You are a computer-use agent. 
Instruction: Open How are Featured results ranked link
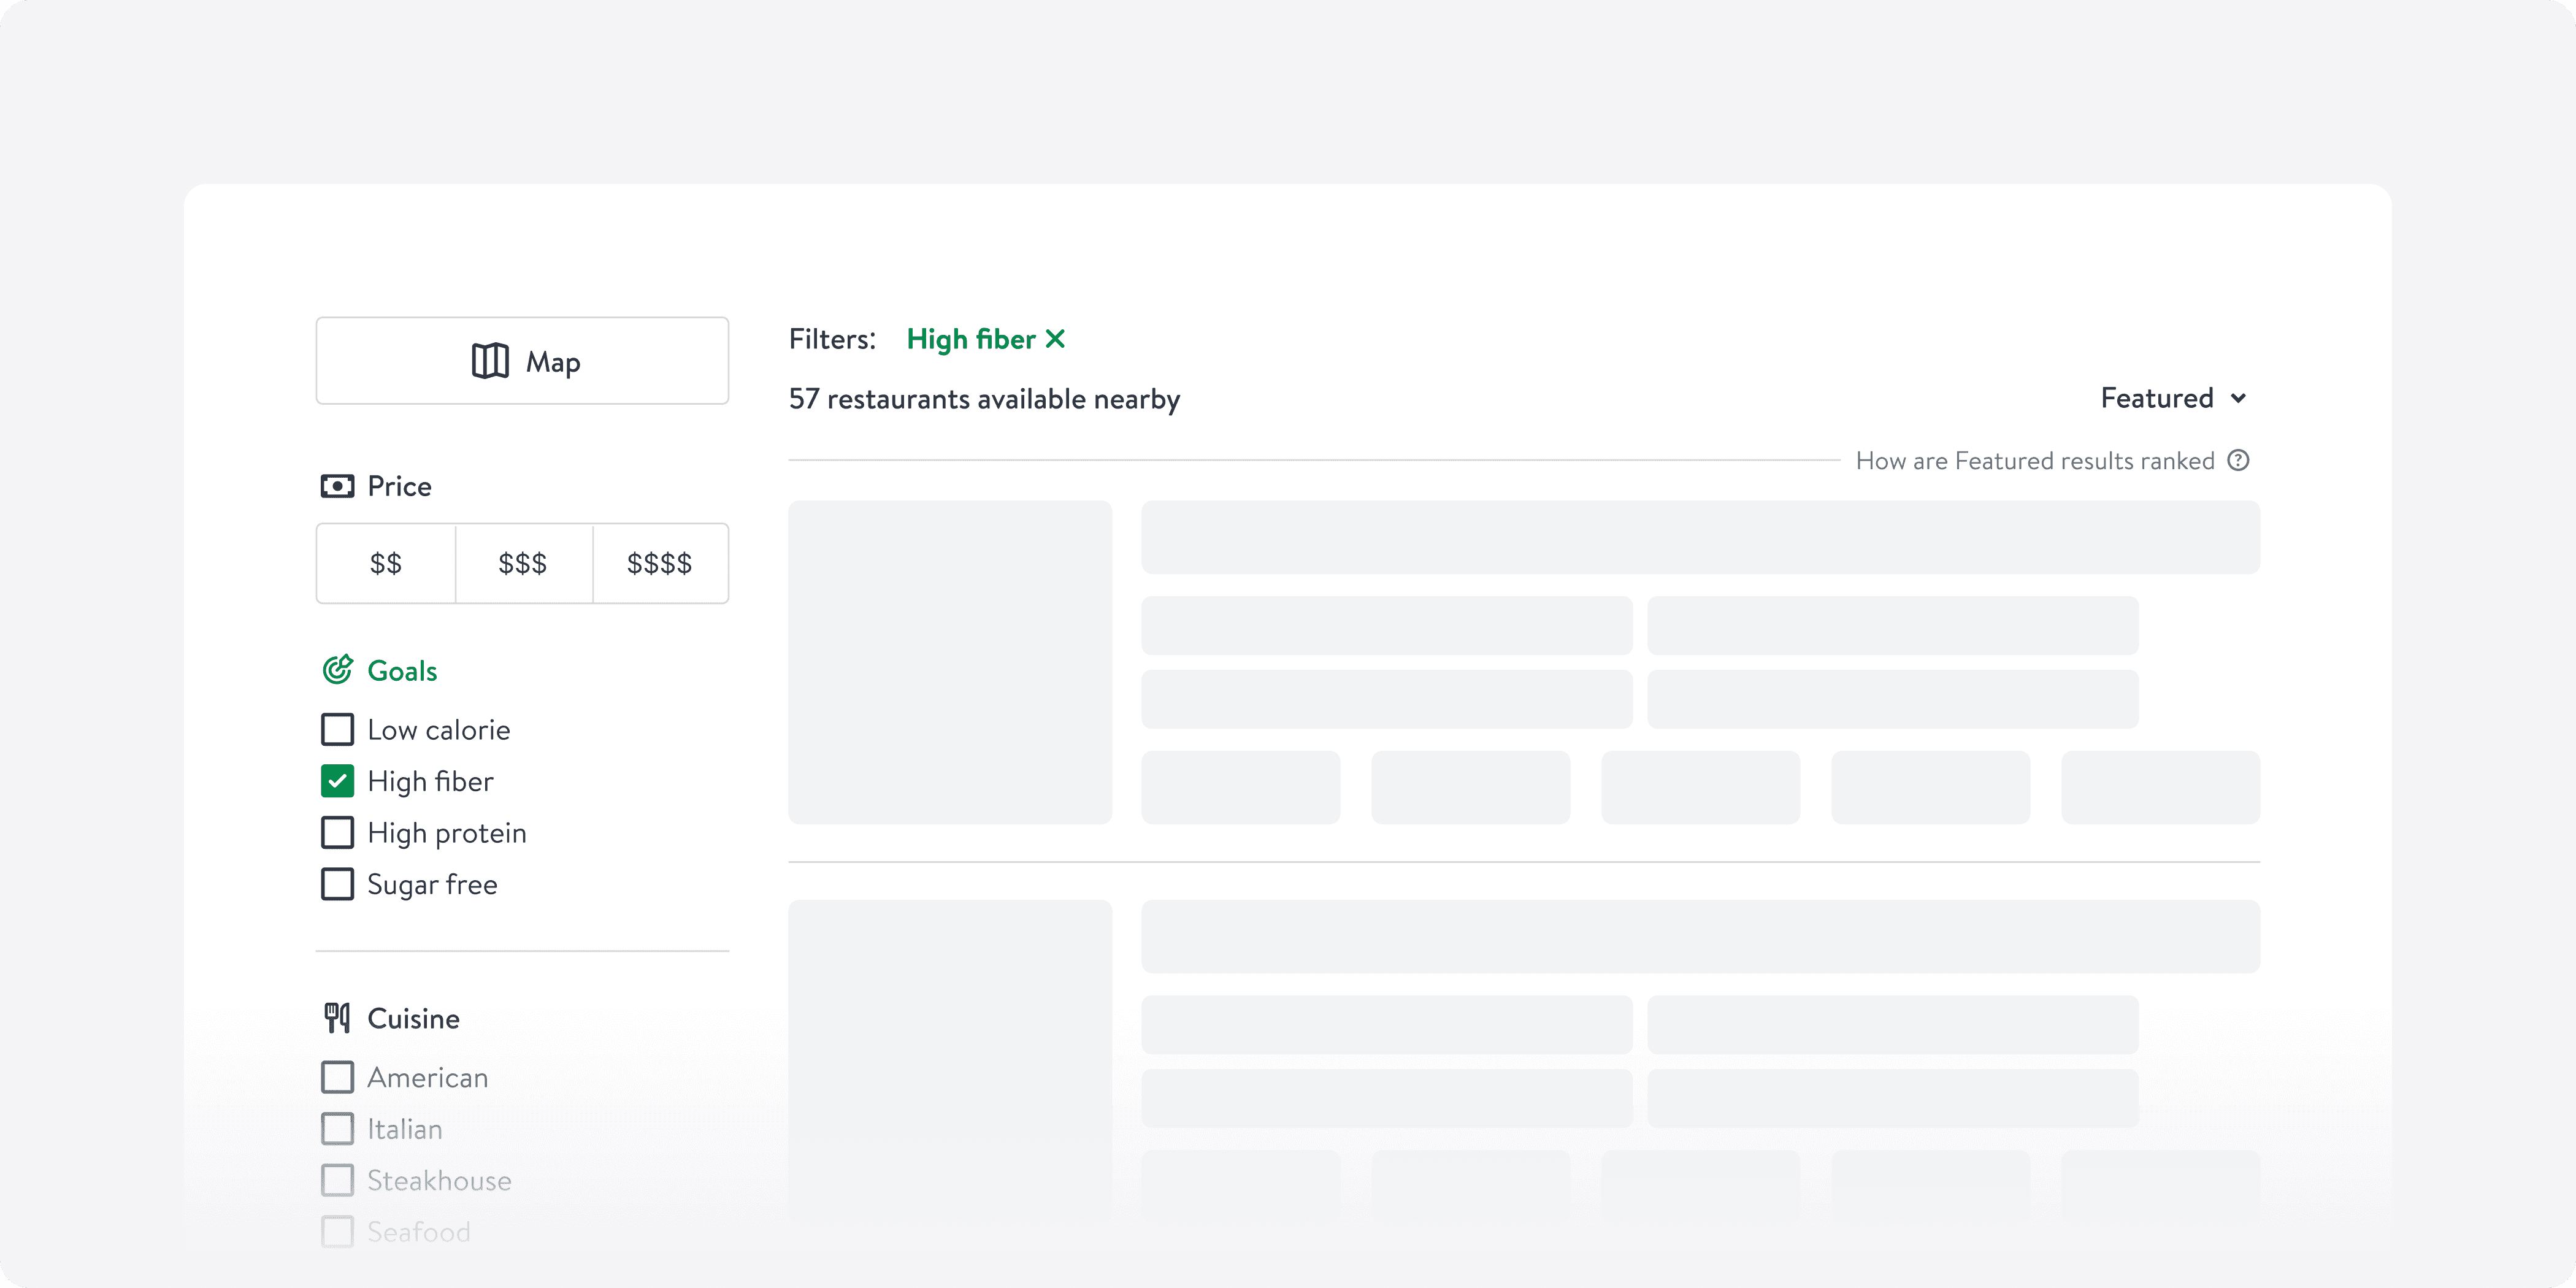(x=2034, y=461)
